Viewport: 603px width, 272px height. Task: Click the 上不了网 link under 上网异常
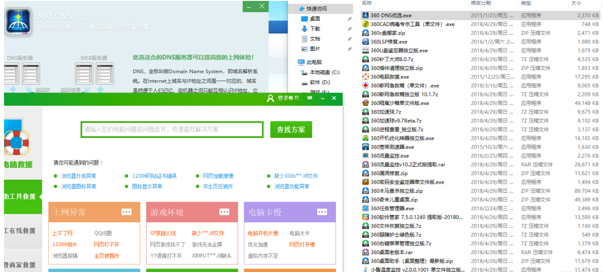[62, 233]
